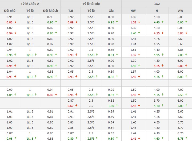This screenshot has height=141, width=192.
Task: Click the green up arrow beside 6.75
Action: click(x=186, y=138)
